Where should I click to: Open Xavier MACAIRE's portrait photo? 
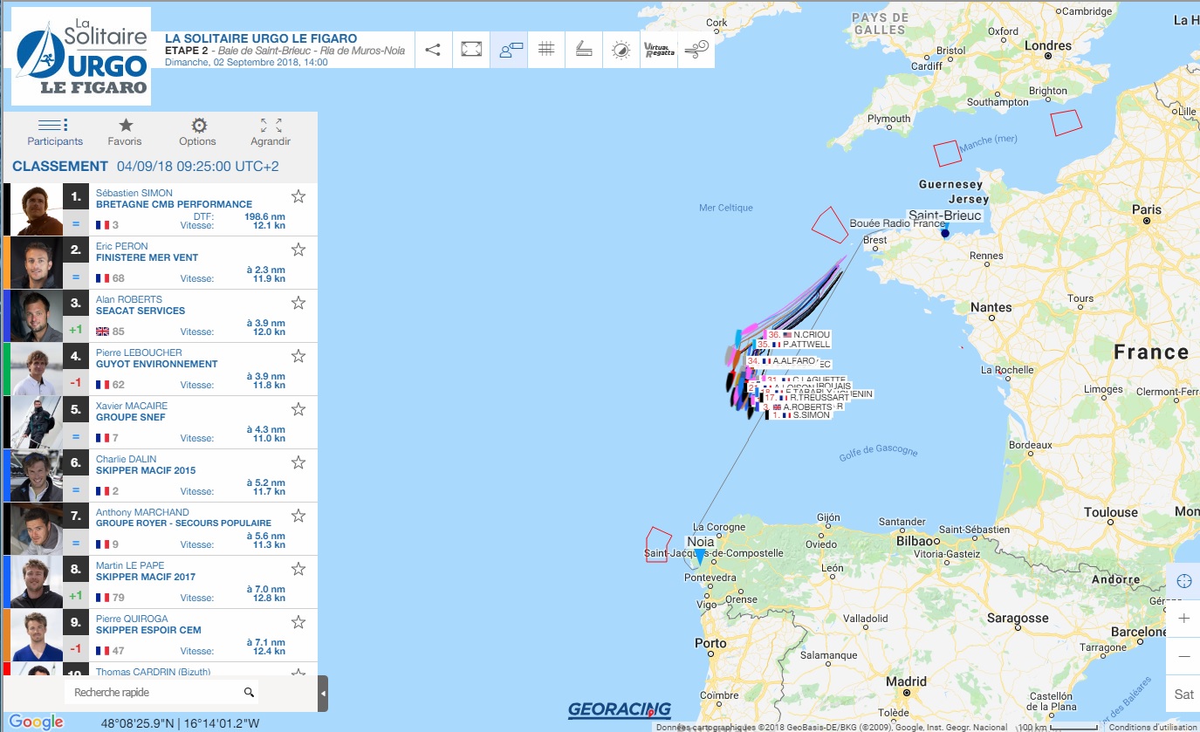(37, 422)
